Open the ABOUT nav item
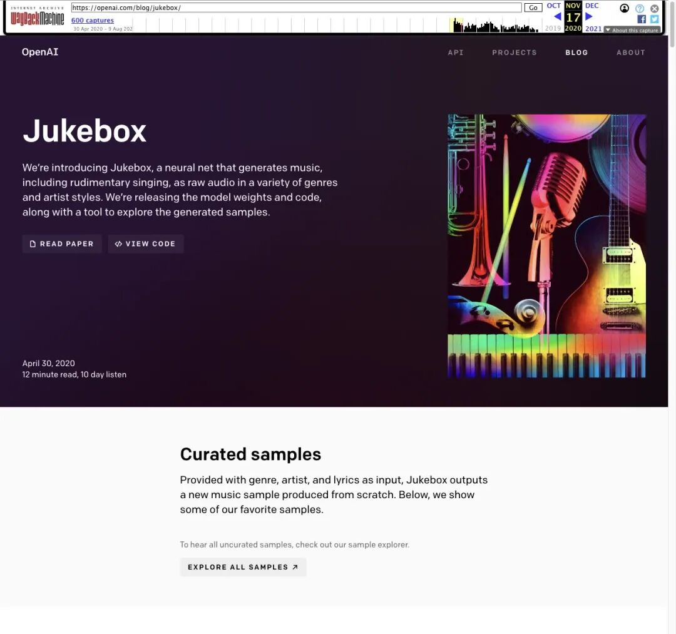 [631, 53]
